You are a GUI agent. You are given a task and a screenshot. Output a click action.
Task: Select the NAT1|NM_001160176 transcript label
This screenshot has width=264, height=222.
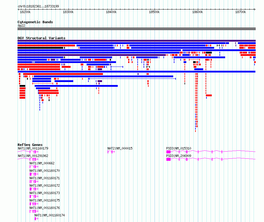[x=44, y=208]
